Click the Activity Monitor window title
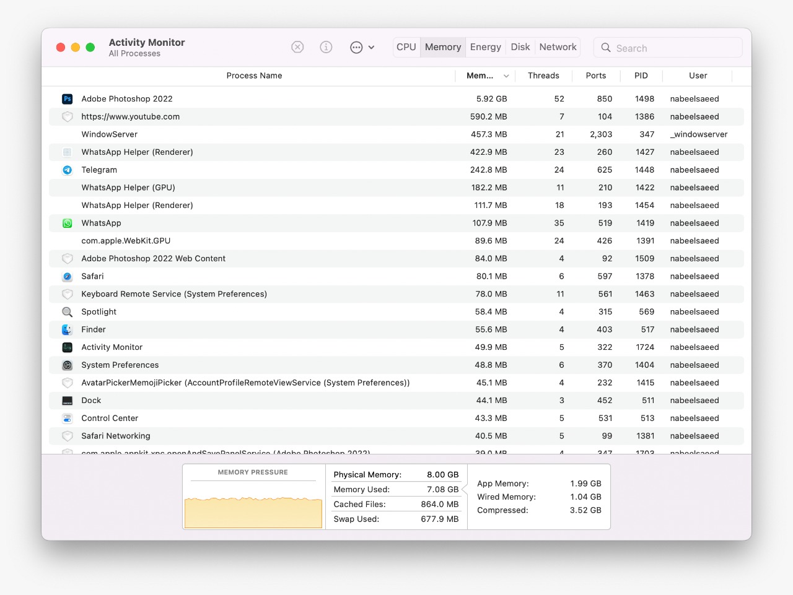The height and width of the screenshot is (595, 793). [147, 42]
